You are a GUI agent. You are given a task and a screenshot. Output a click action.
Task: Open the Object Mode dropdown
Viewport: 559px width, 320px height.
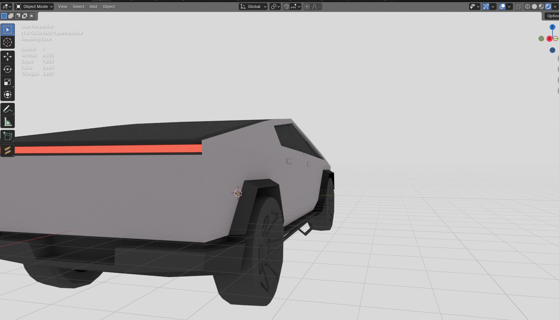34,6
